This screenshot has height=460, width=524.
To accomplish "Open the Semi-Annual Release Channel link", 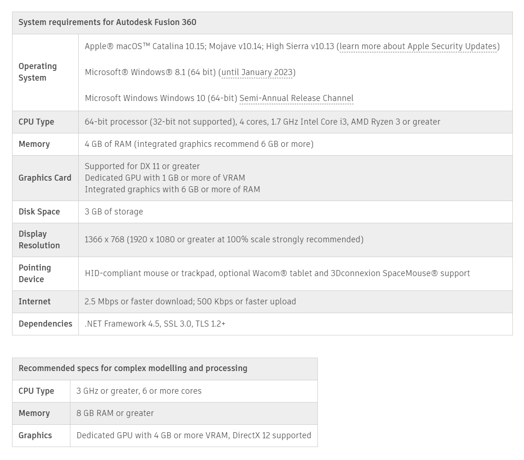I will click(296, 98).
